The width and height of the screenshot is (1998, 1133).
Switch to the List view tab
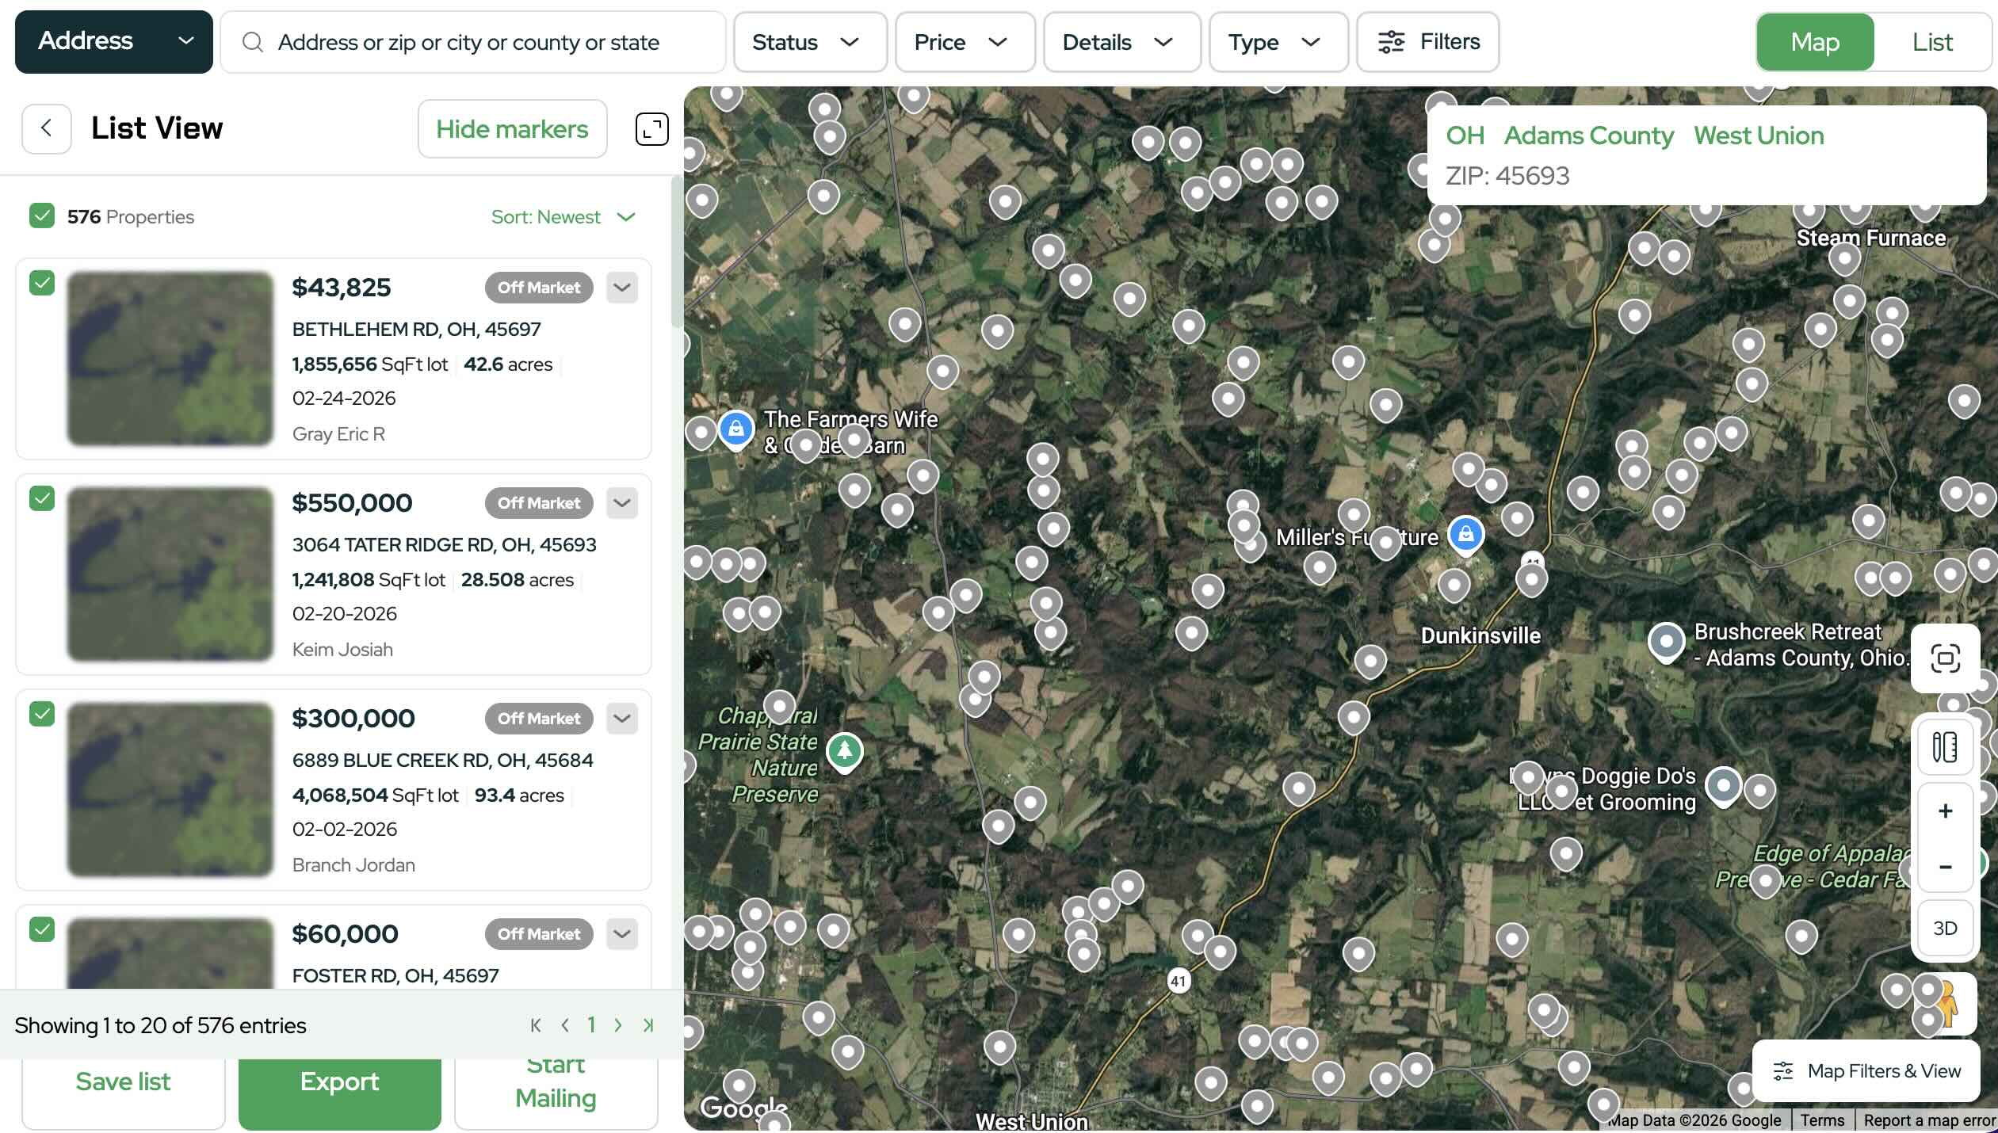[x=1931, y=42]
